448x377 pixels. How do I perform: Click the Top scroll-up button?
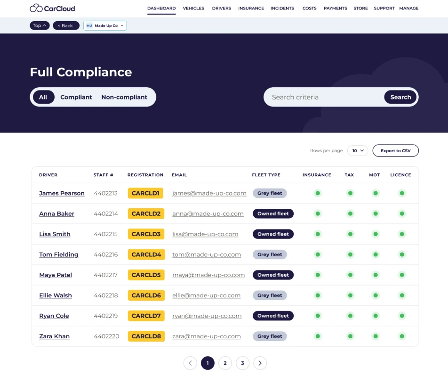pyautogui.click(x=40, y=25)
